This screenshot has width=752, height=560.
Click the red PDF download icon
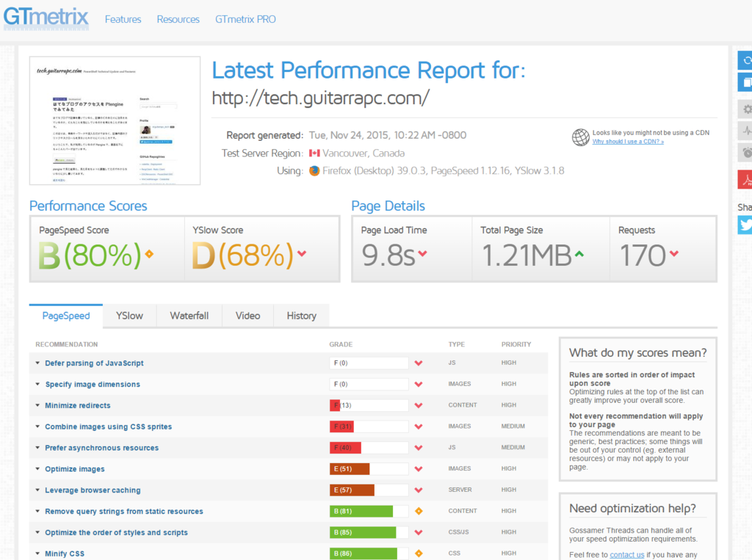click(745, 180)
